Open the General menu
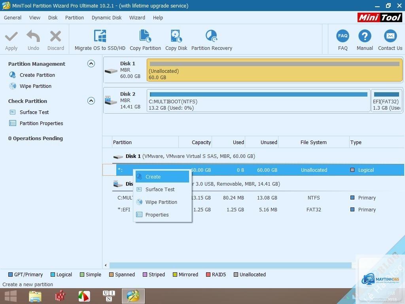405x304 pixels. pos(13,17)
